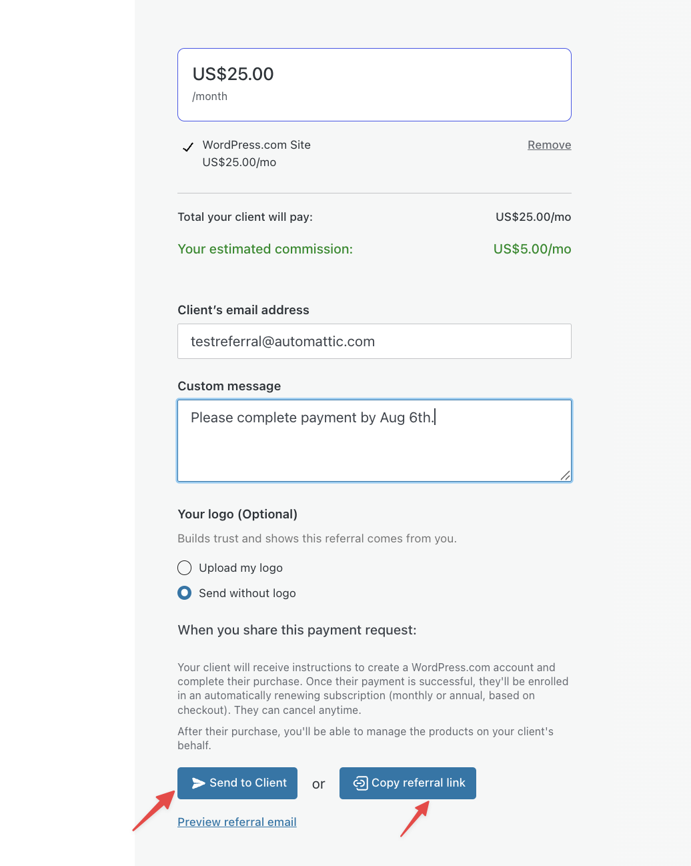The height and width of the screenshot is (866, 691).
Task: Click the link icon on Copy referral link
Action: tap(360, 783)
